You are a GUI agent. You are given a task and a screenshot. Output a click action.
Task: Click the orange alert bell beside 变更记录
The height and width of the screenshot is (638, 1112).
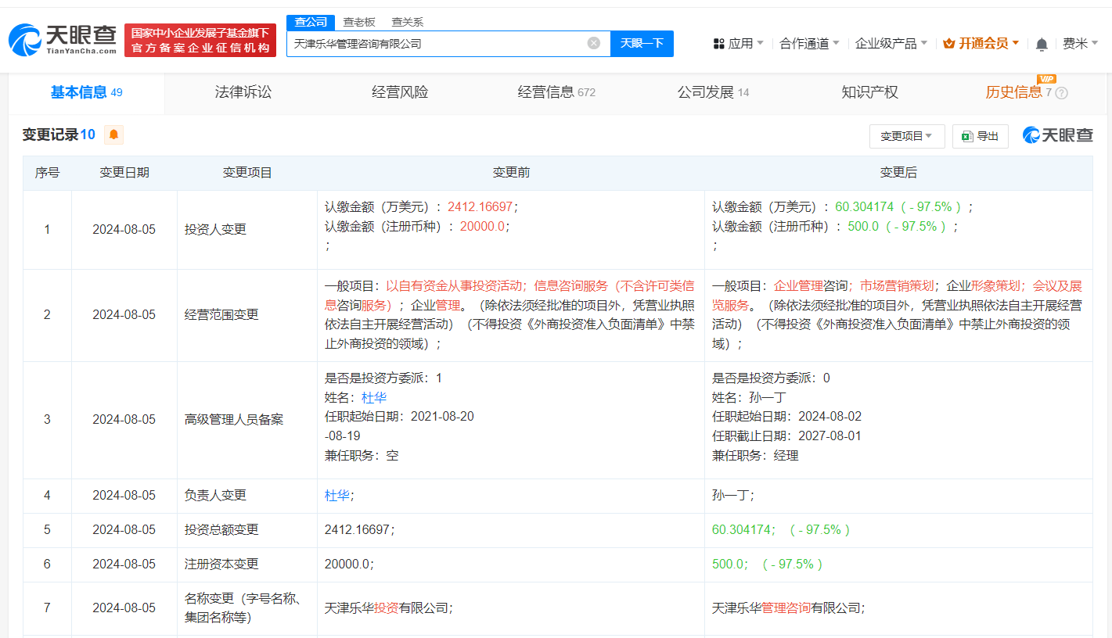[x=113, y=135]
